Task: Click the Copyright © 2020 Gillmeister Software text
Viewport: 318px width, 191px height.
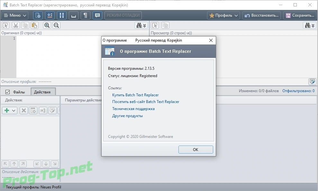Action: coord(141,137)
